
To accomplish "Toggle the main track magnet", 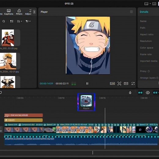I will click(140, 93).
